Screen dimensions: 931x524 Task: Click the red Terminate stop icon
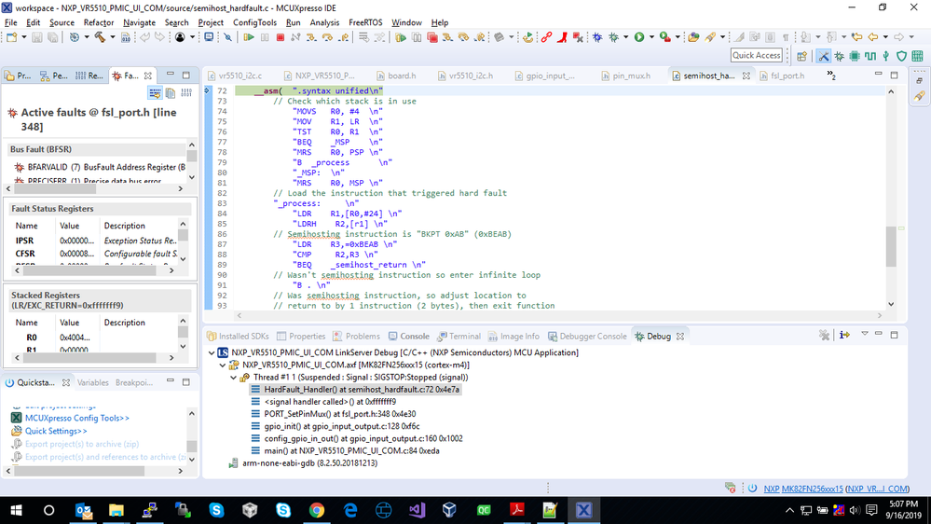point(281,37)
